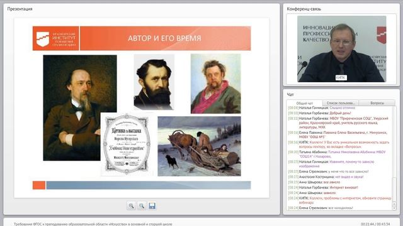Zoom in on the presentation slide
Image resolution: width=403 pixels, height=226 pixels.
pyautogui.click(x=132, y=206)
